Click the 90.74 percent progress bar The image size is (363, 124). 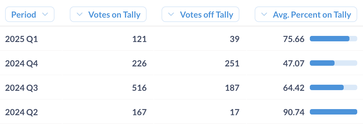[333, 112]
